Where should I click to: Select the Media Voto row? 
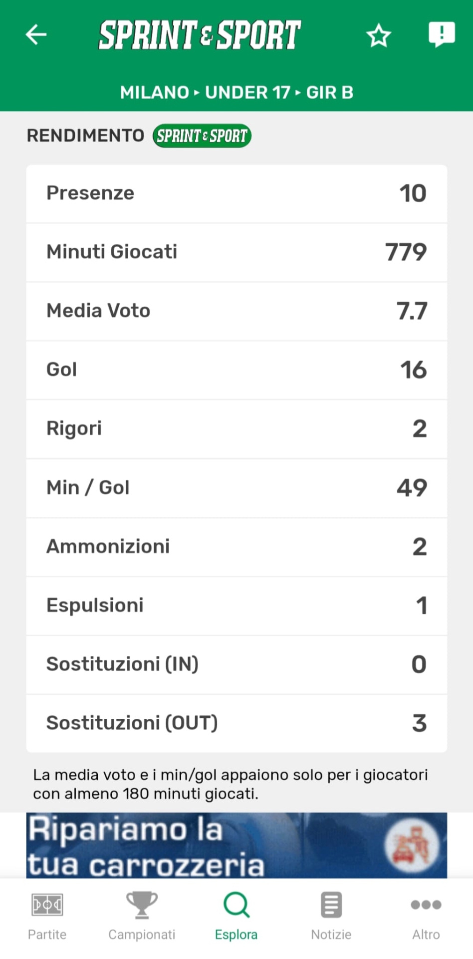tap(236, 311)
